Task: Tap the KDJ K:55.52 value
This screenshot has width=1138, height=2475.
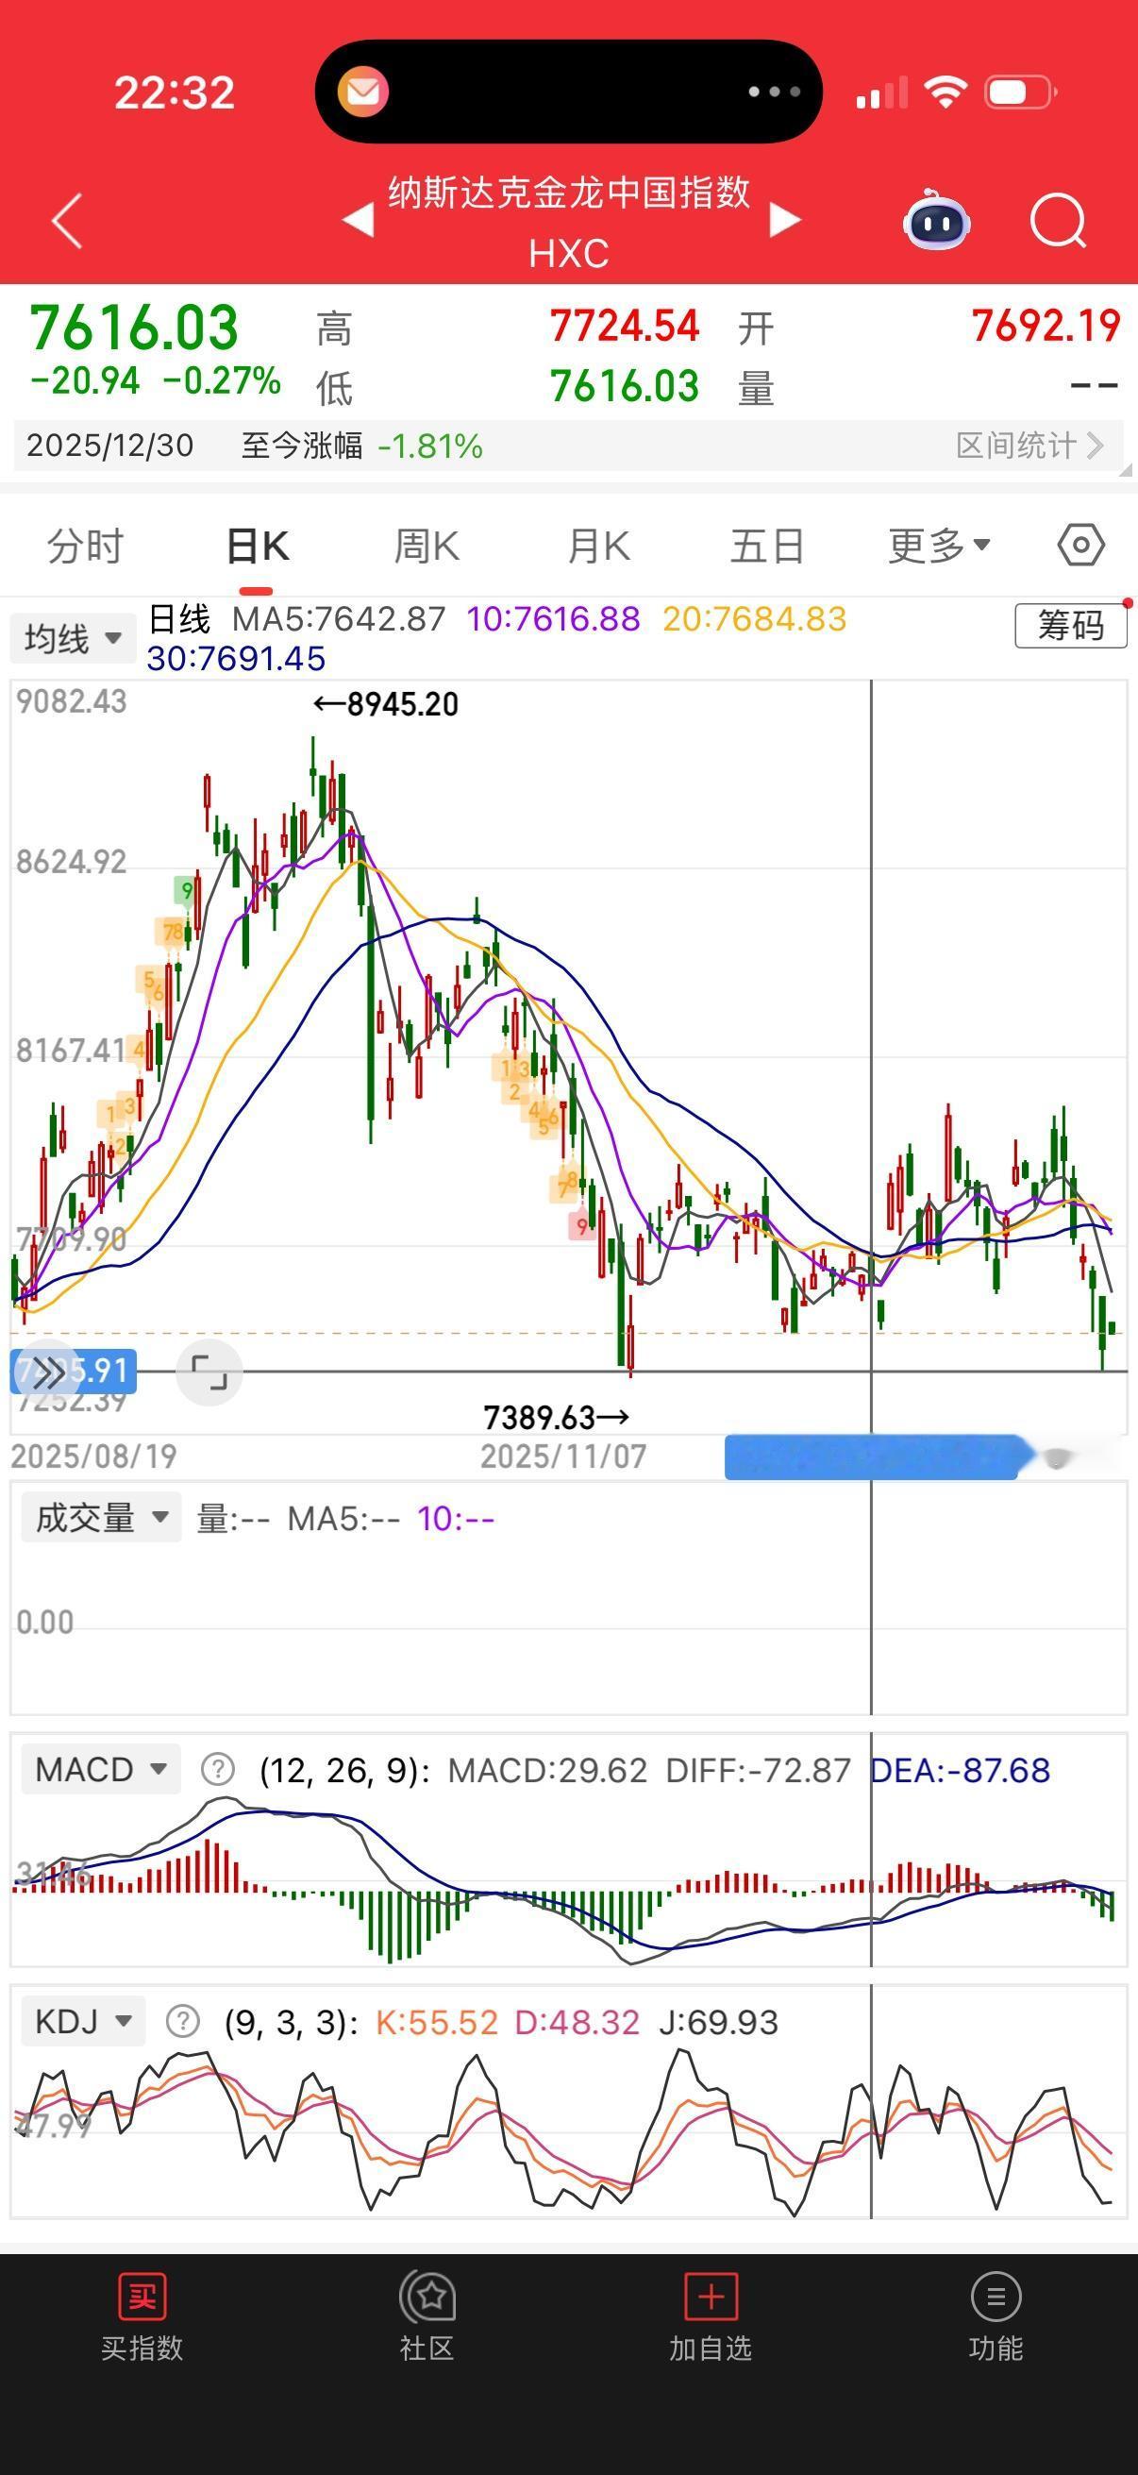Action: pyautogui.click(x=436, y=2023)
